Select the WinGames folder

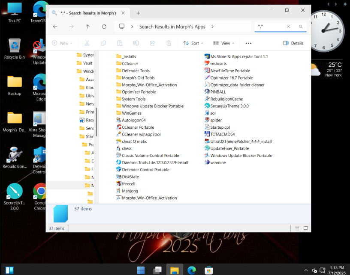coord(129,113)
